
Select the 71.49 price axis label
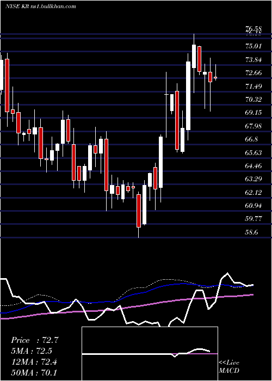click(254, 86)
